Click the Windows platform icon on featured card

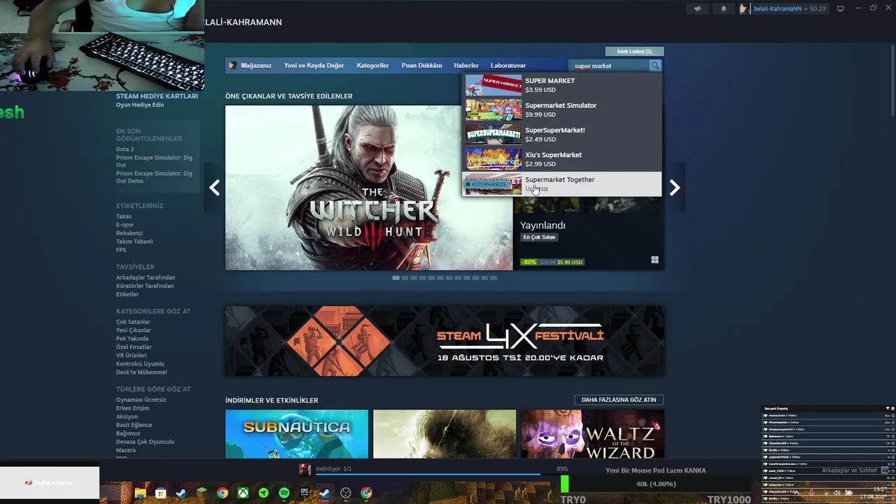(x=654, y=260)
